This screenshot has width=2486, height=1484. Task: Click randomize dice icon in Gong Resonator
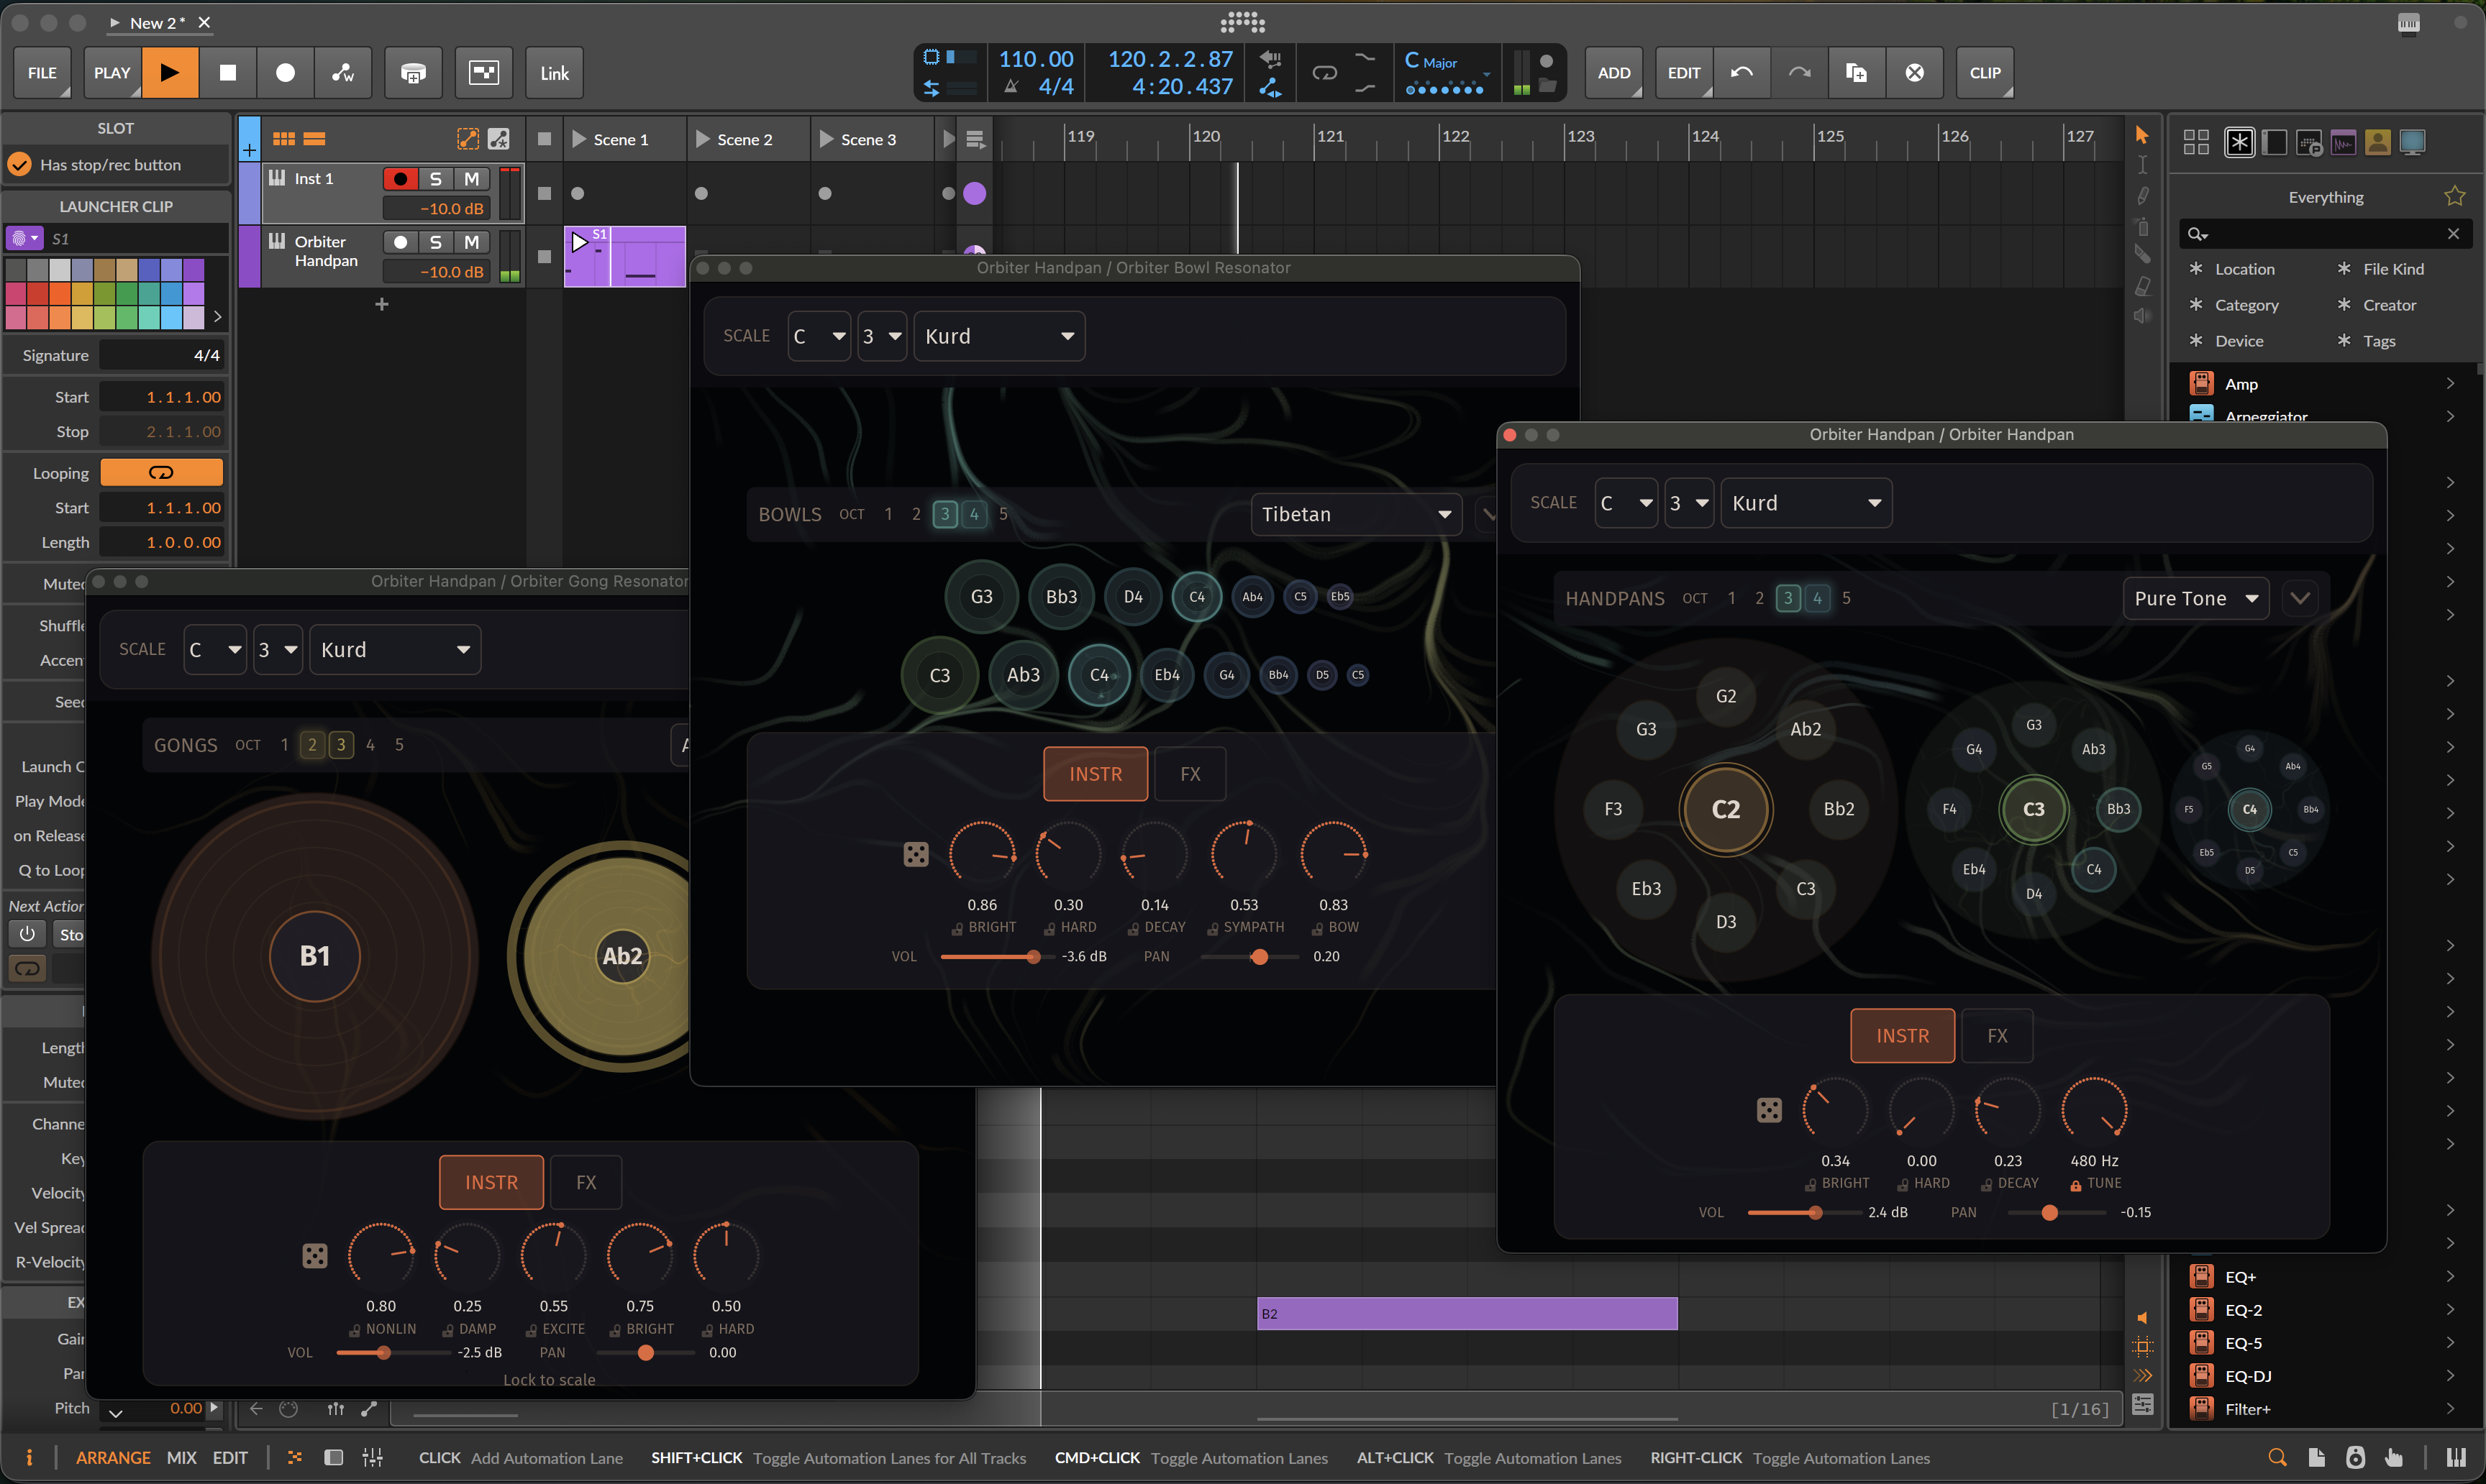(314, 1255)
